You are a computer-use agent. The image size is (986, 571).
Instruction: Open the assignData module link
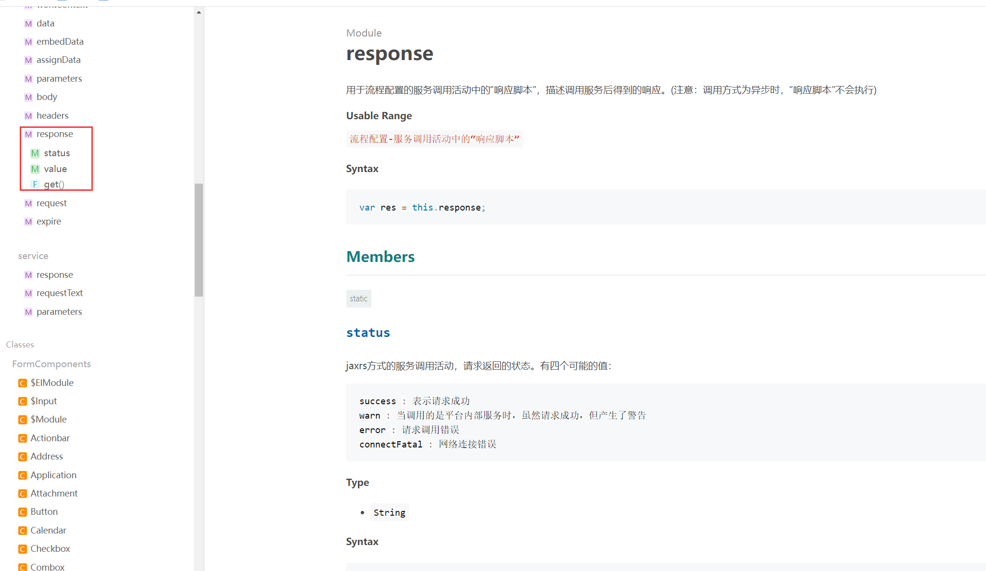58,60
